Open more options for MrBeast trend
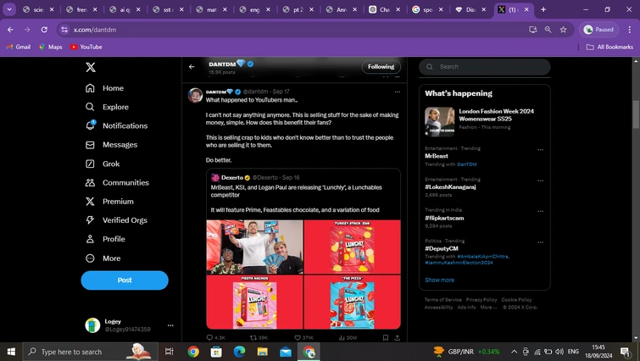 (541, 150)
